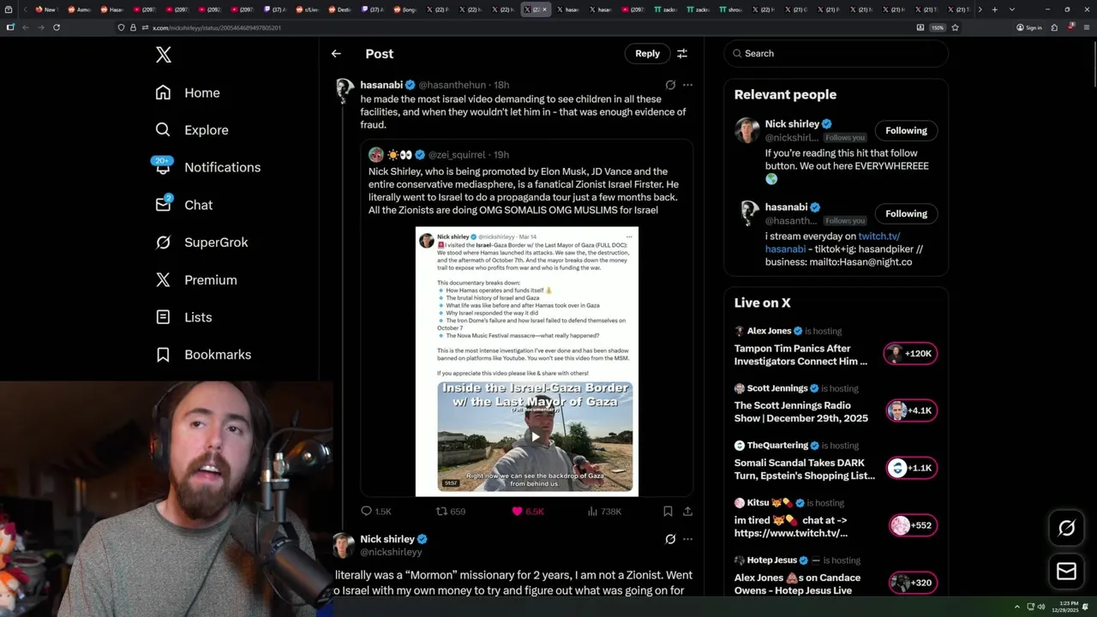Screen dimensions: 1097x617
Task: Click the page vertical scrollbar
Action: tap(1094, 64)
